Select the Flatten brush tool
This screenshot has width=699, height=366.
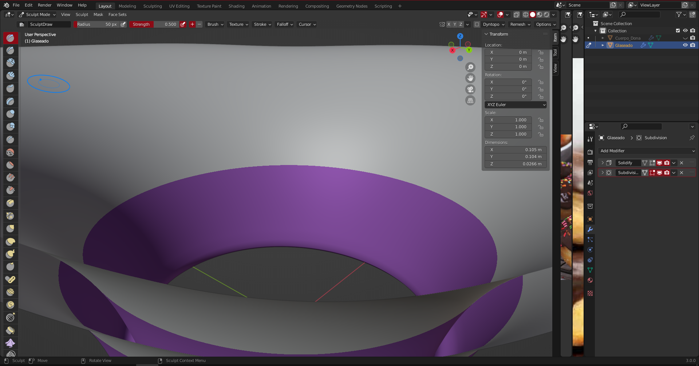point(11,165)
